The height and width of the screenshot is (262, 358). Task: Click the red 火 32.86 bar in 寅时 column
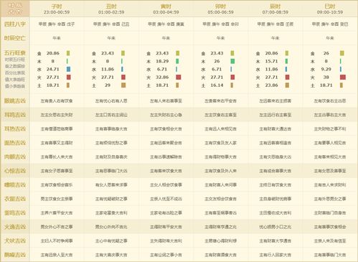pyautogui.click(x=179, y=77)
